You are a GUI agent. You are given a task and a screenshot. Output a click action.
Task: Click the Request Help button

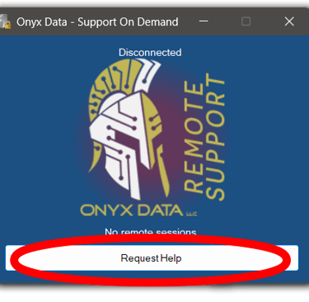[152, 258]
